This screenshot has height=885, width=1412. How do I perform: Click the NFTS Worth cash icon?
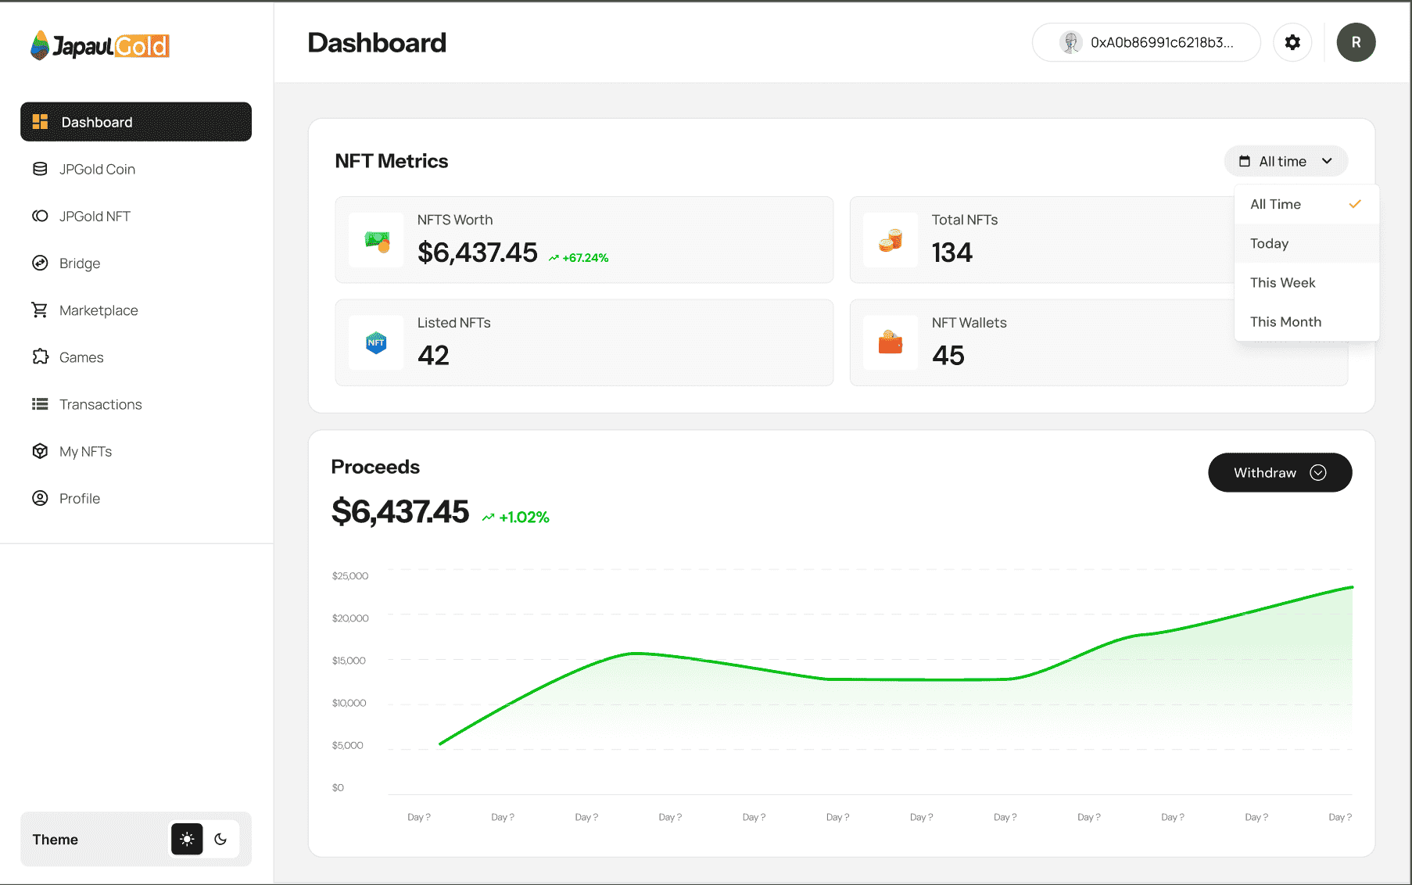click(x=377, y=241)
